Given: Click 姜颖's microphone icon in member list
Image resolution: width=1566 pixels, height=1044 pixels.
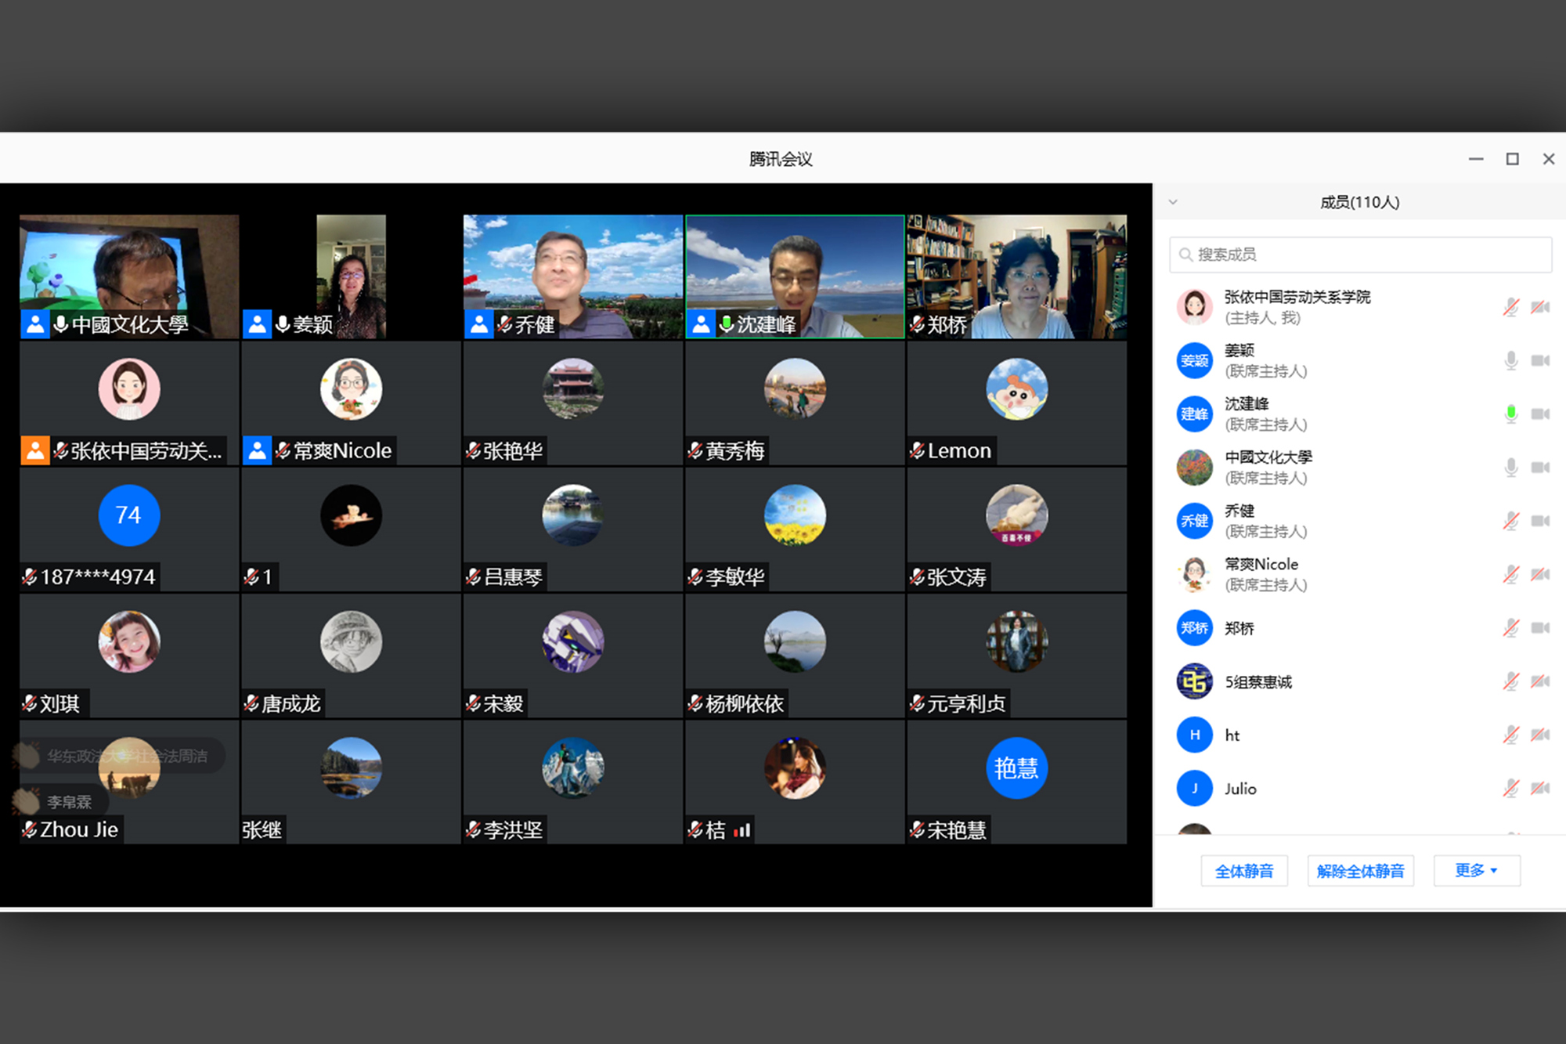Looking at the screenshot, I should tap(1510, 360).
